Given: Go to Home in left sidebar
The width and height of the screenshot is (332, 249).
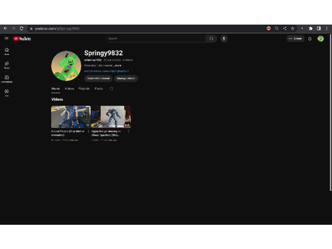Looking at the screenshot, I should click(7, 51).
